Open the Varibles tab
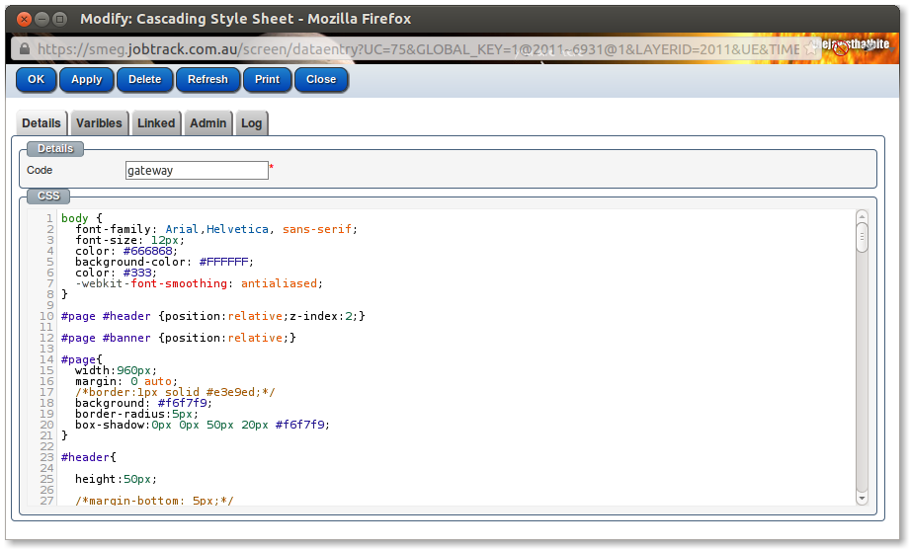The width and height of the screenshot is (909, 549). tap(99, 123)
